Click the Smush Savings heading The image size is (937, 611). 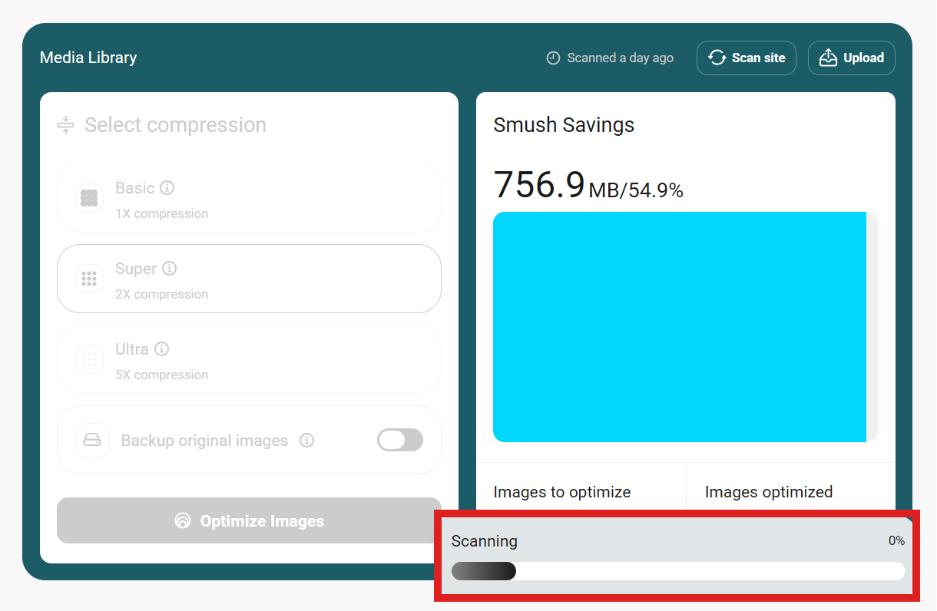[564, 125]
